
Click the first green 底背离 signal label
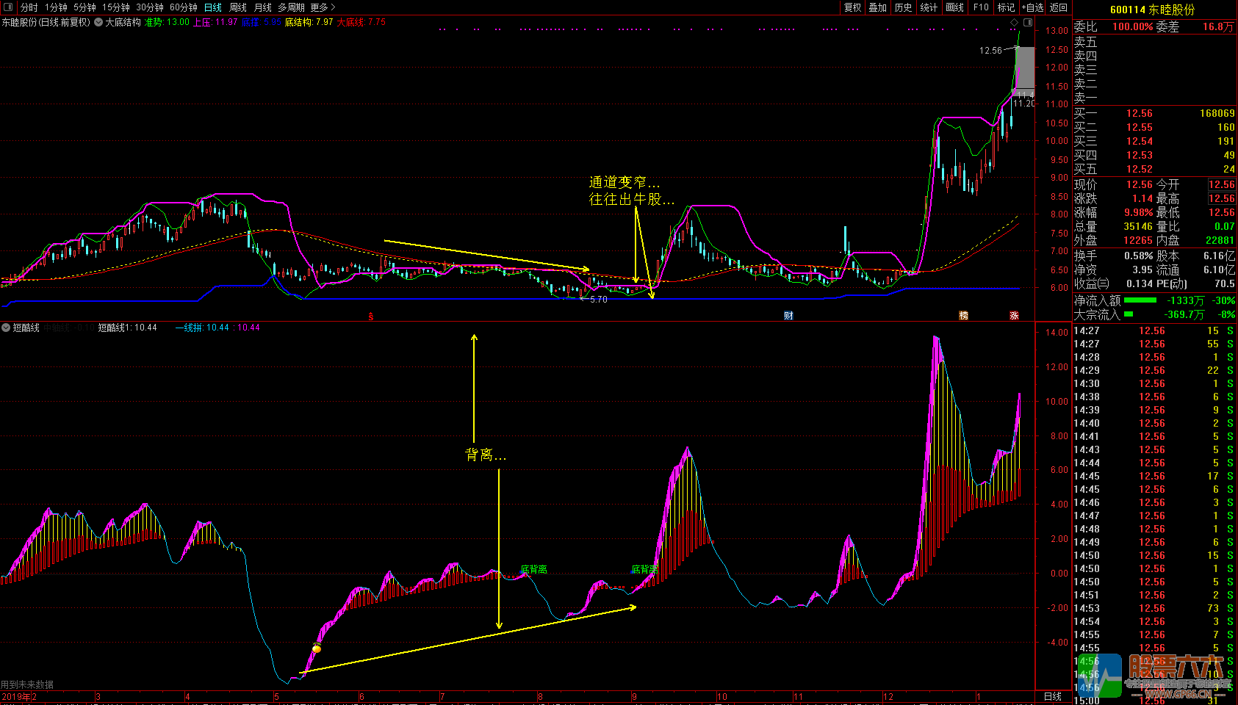click(533, 569)
